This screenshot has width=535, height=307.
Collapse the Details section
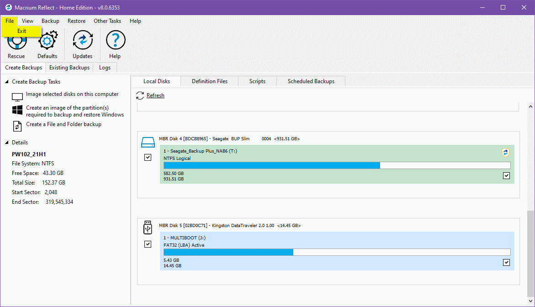(x=6, y=143)
